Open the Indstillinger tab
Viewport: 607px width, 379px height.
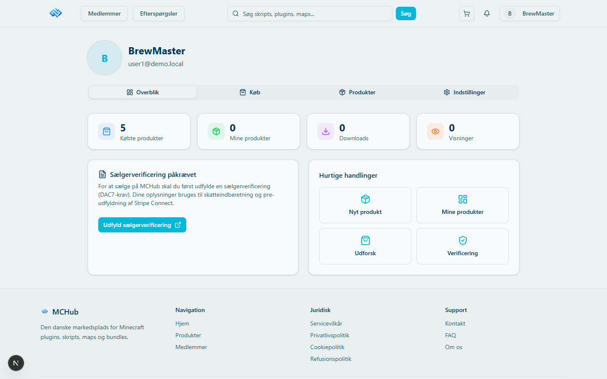465,92
